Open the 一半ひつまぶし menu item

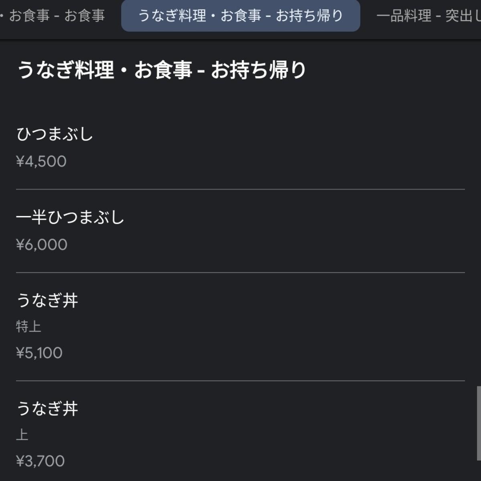(x=70, y=217)
